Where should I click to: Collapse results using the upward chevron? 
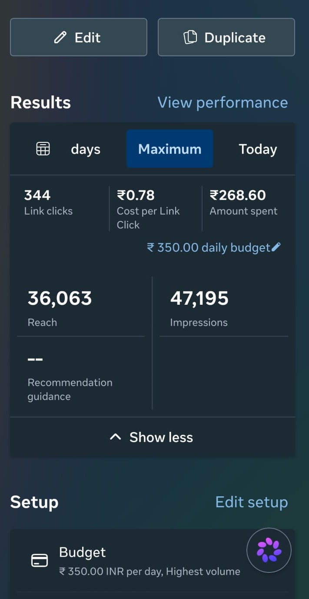(115, 437)
